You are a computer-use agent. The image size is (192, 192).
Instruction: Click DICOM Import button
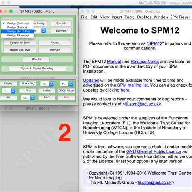(66, 90)
